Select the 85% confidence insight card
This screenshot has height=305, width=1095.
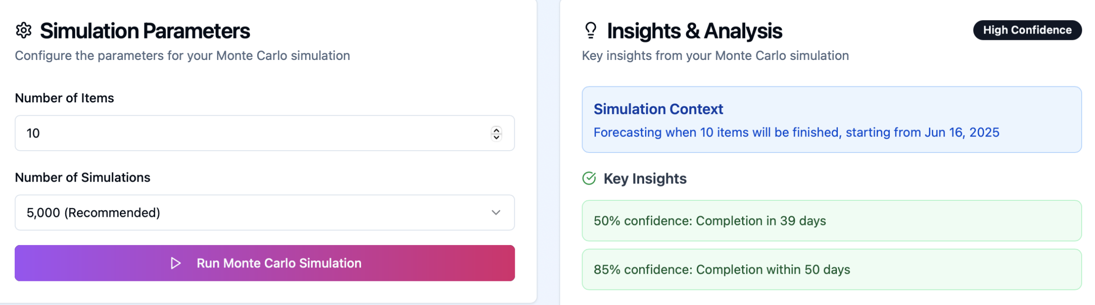coord(831,270)
